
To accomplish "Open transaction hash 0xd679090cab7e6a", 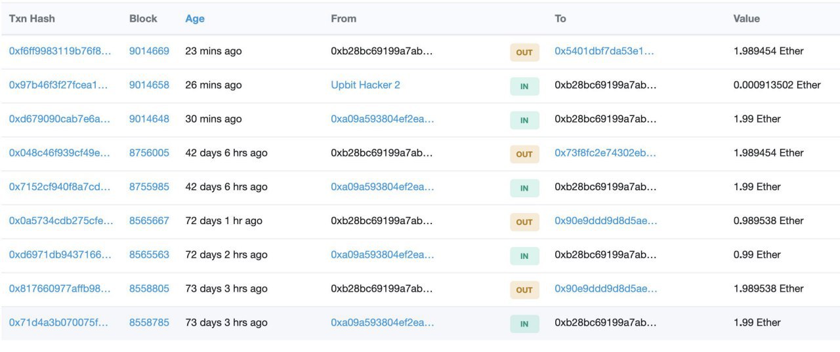I will click(x=60, y=119).
